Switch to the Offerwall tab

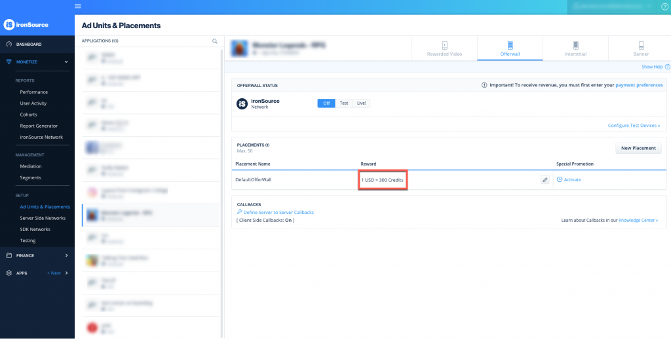510,48
